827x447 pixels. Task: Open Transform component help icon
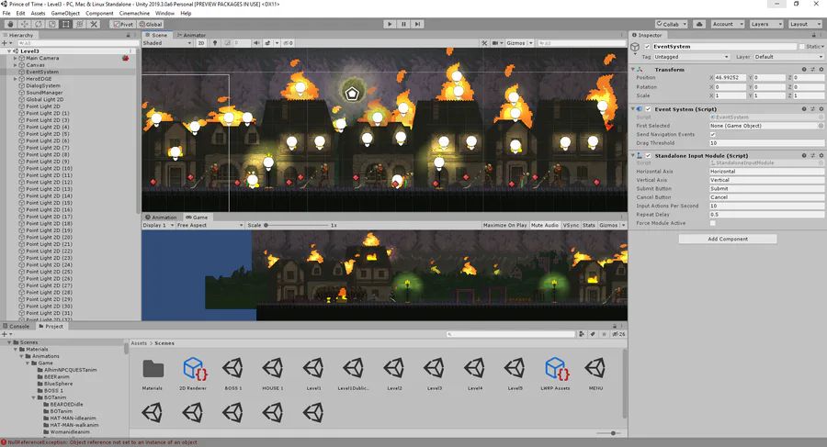[804, 70]
